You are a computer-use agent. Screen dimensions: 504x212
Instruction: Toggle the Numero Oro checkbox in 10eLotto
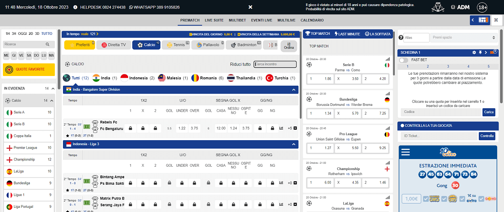(426, 199)
